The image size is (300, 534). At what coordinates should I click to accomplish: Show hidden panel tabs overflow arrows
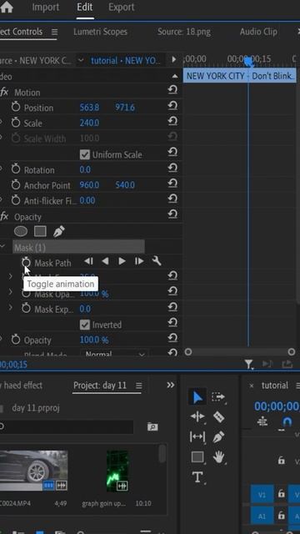[x=171, y=385]
